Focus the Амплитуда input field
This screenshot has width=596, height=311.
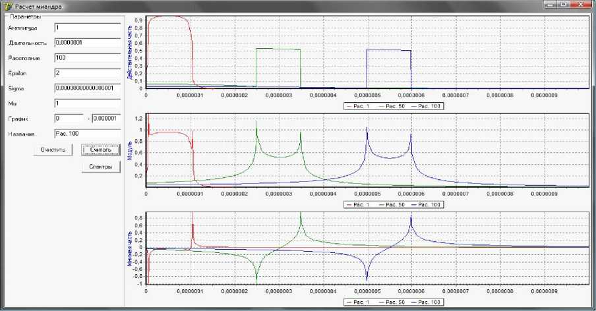pyautogui.click(x=87, y=28)
